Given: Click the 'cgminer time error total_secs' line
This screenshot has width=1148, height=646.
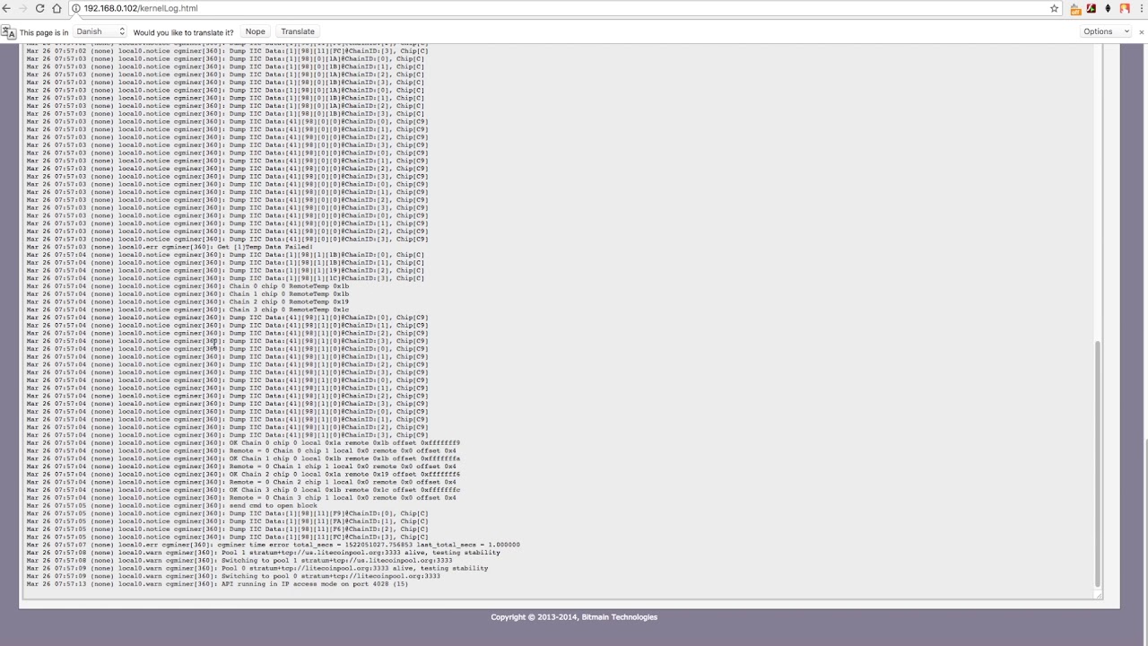Looking at the screenshot, I should 273,545.
